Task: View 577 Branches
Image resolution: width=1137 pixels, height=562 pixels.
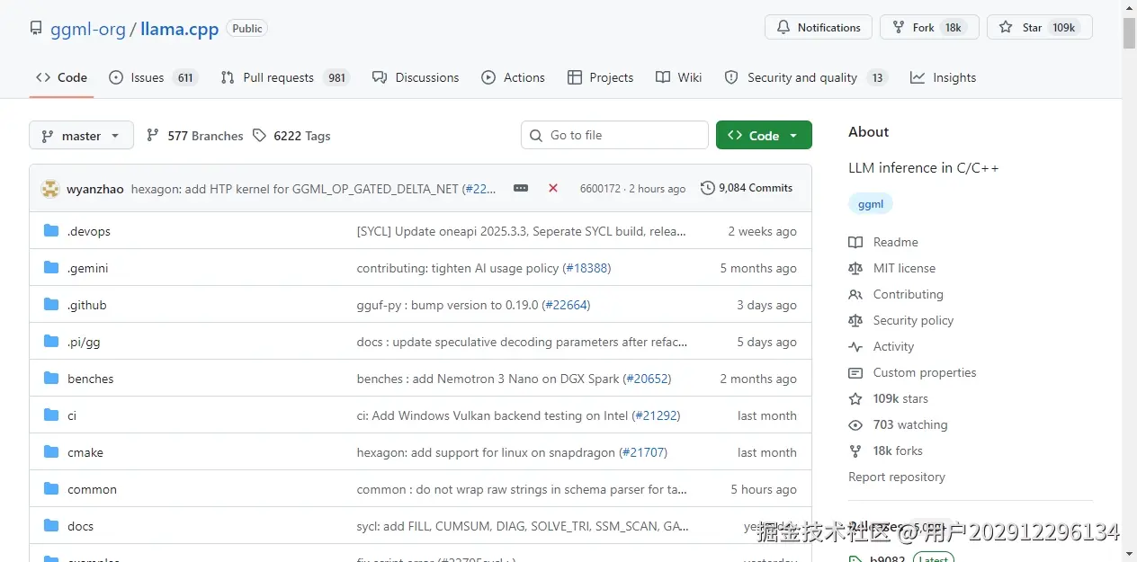Action: pyautogui.click(x=195, y=136)
